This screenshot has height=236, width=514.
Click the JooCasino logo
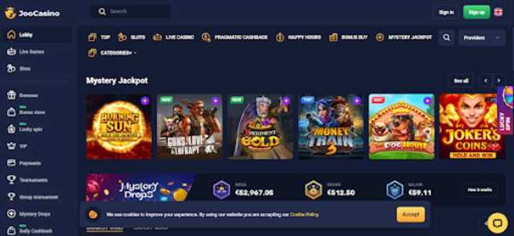coord(32,13)
